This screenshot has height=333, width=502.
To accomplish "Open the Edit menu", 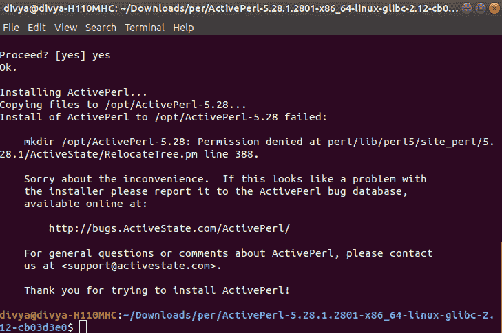I will [36, 28].
